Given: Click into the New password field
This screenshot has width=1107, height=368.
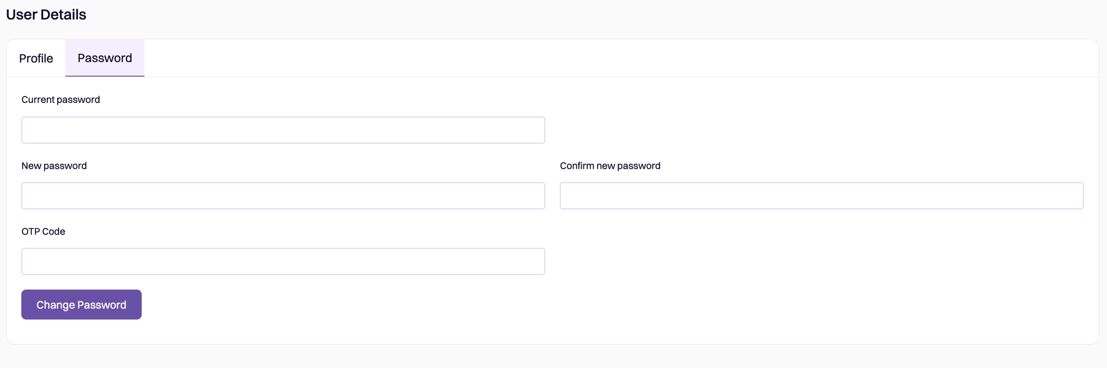Looking at the screenshot, I should (283, 196).
